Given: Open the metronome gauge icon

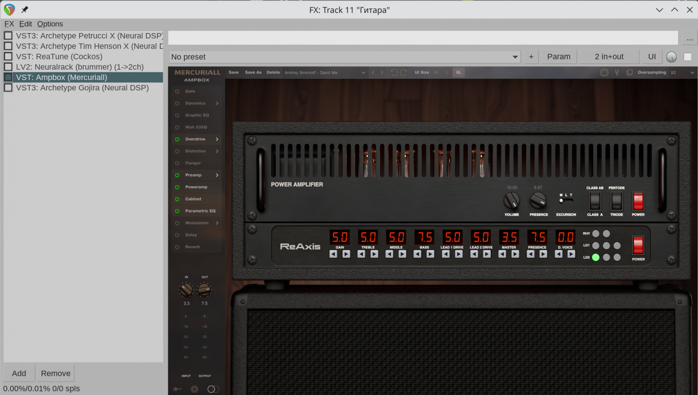Looking at the screenshot, I should click(x=604, y=72).
